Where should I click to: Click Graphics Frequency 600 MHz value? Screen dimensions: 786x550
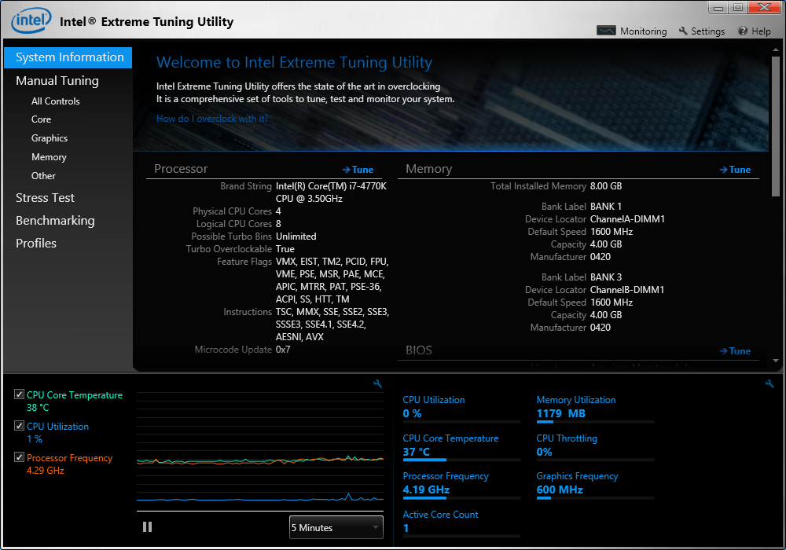pyautogui.click(x=560, y=489)
